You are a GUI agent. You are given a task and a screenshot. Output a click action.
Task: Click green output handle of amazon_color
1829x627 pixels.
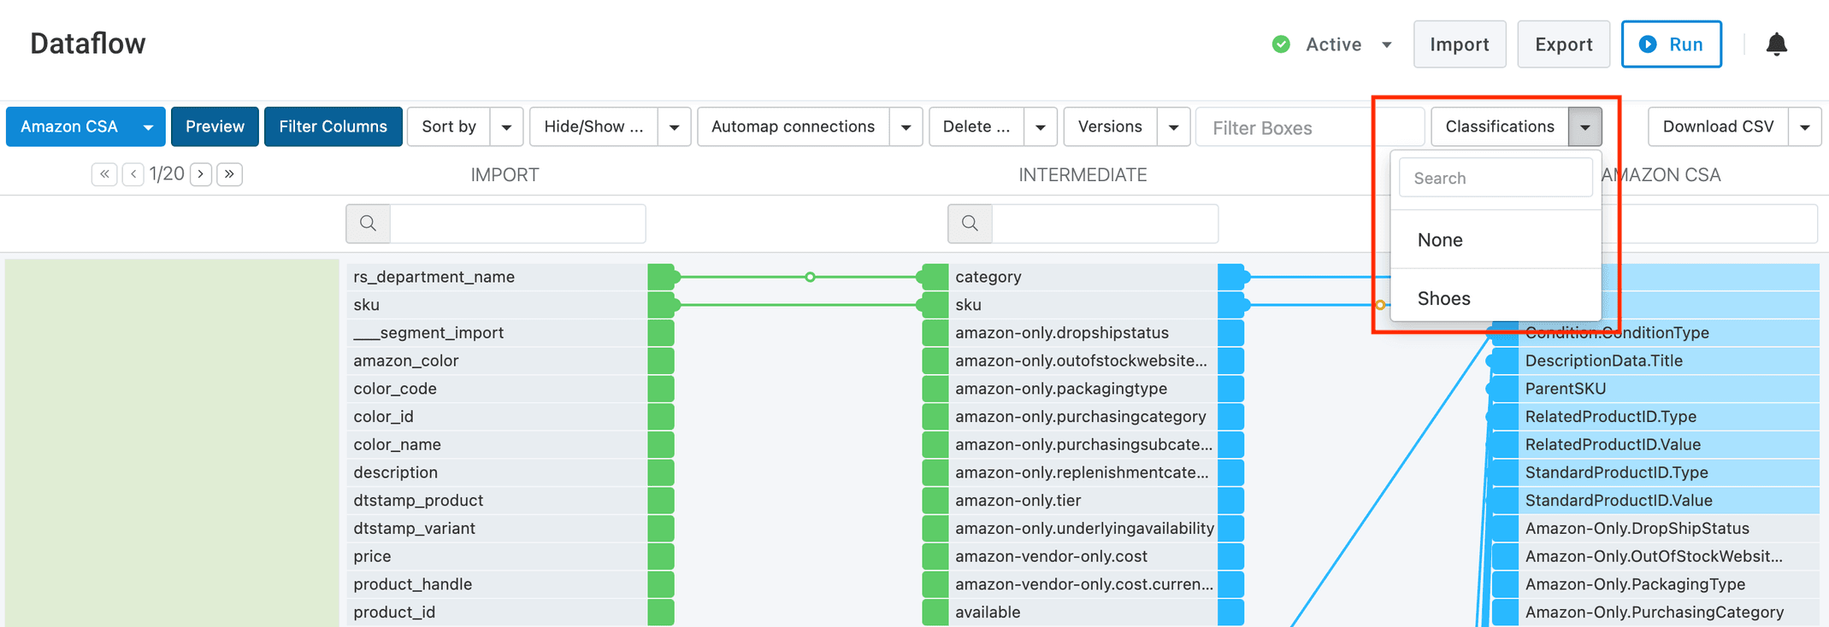661,360
